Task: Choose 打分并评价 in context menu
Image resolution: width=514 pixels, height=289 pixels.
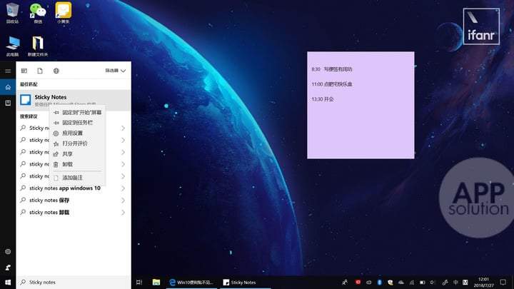Action: pos(78,143)
